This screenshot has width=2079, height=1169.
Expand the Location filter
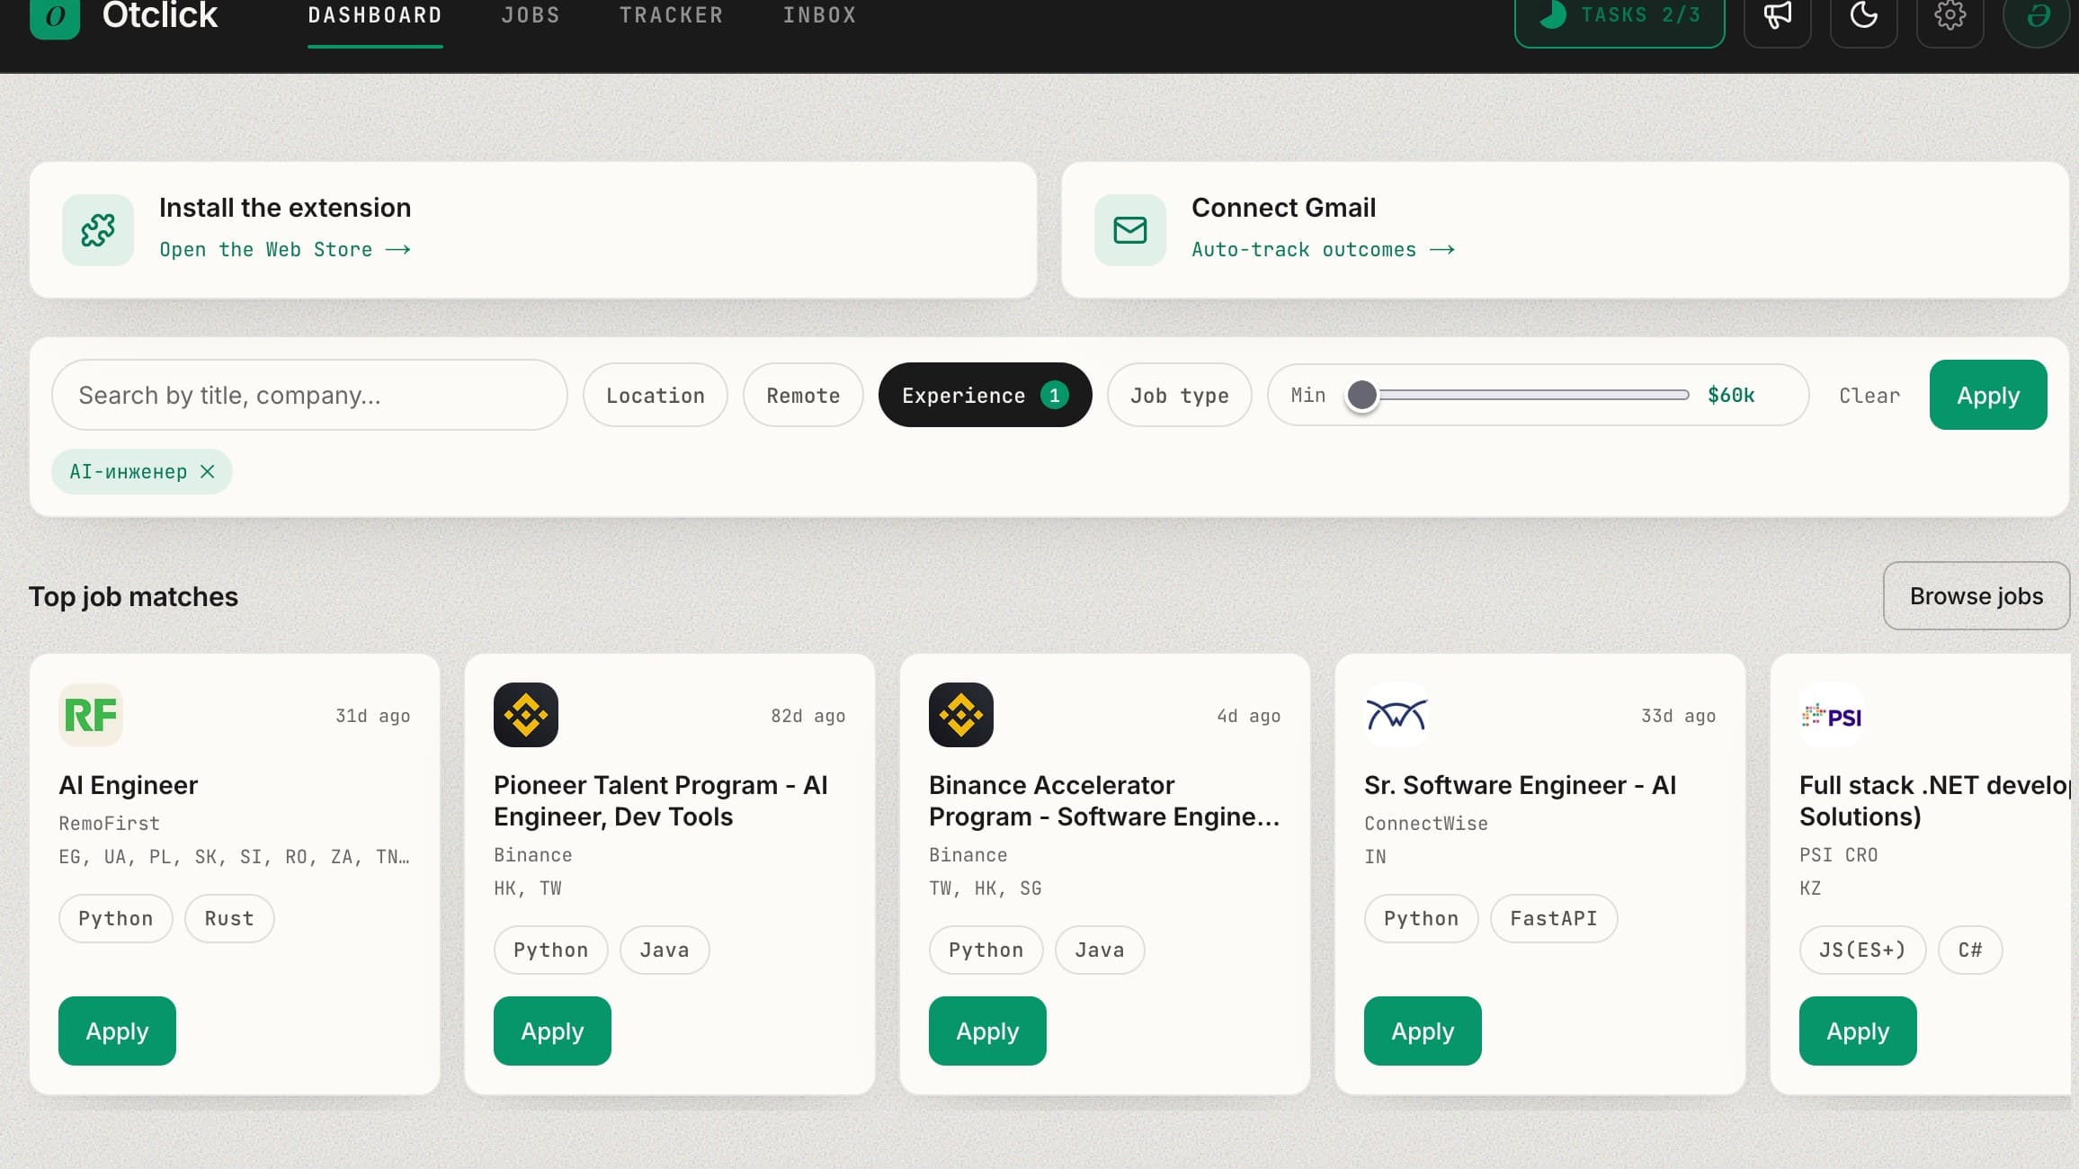coord(656,395)
